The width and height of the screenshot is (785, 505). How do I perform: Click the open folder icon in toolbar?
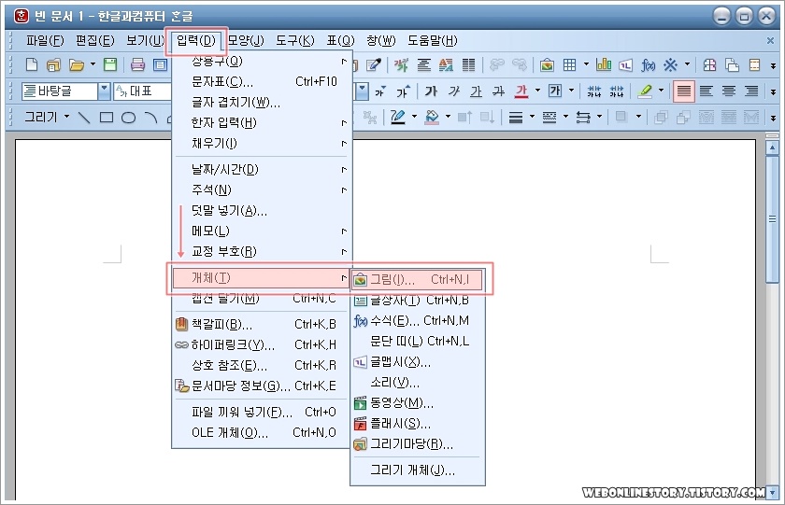tap(76, 64)
